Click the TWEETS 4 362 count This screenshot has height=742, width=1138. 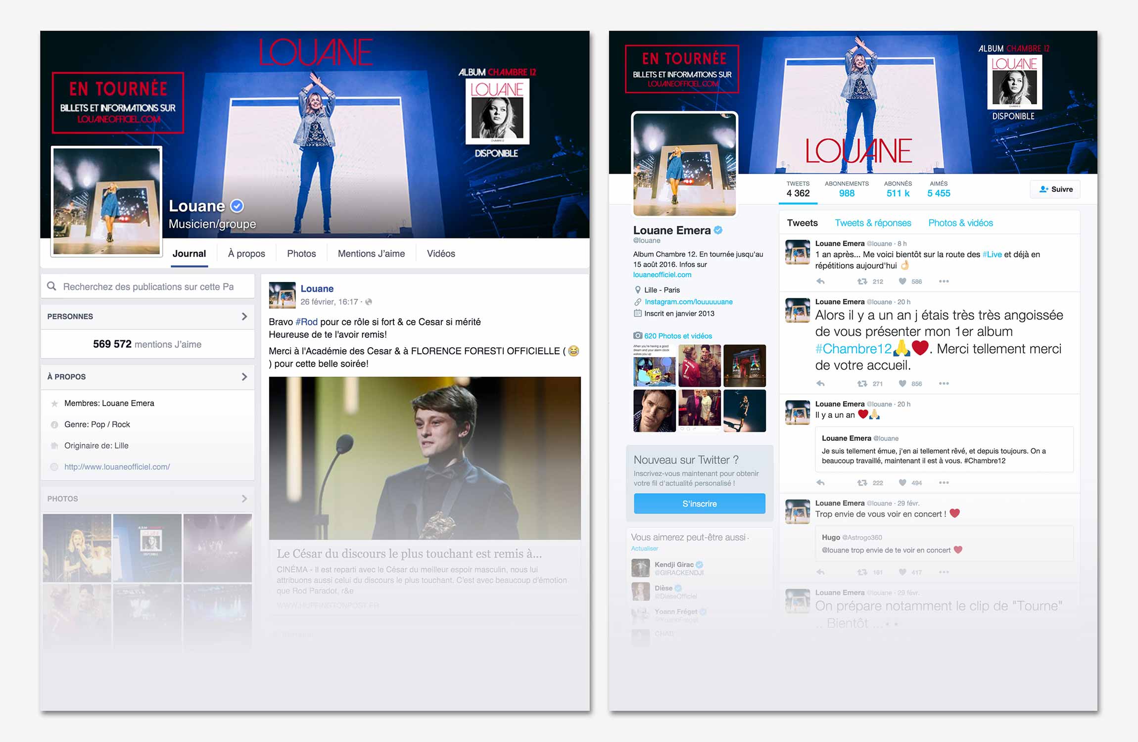click(x=798, y=189)
